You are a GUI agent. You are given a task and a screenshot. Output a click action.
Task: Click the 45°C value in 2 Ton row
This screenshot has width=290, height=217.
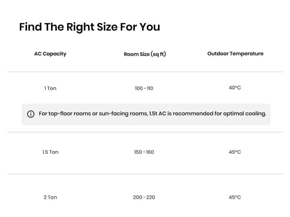[234, 197]
